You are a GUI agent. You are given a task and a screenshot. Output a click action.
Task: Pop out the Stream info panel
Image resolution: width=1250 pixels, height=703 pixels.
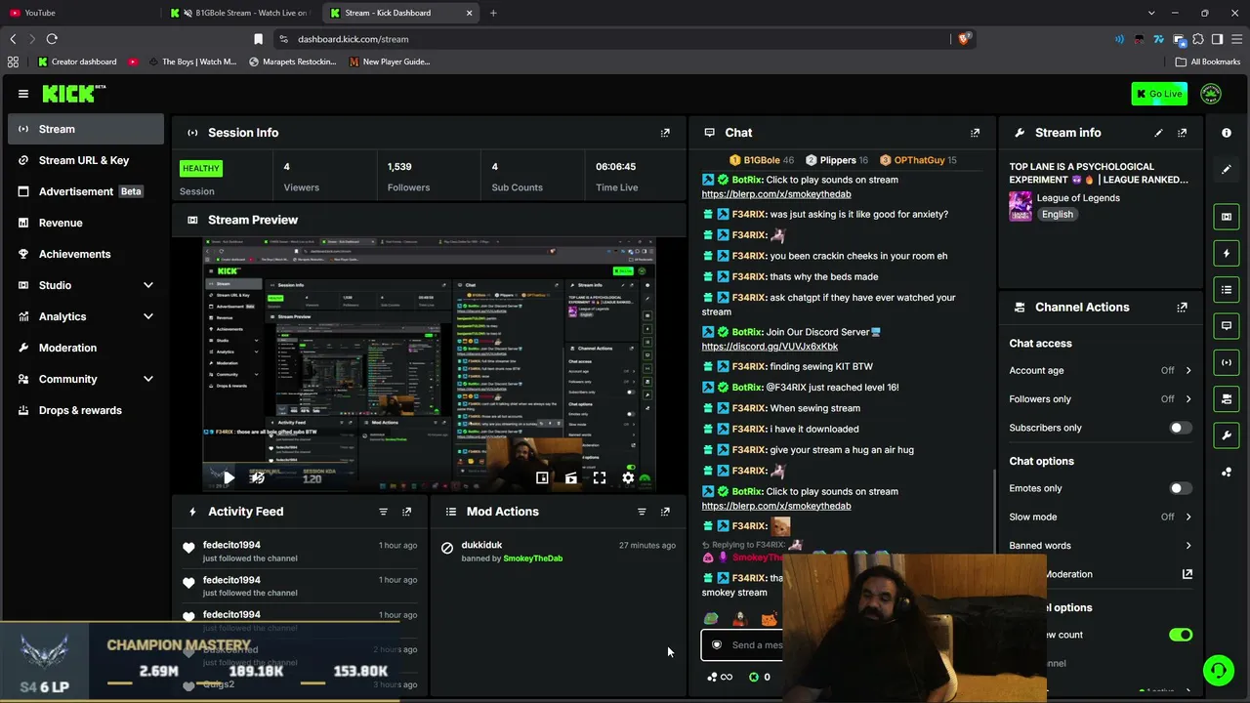pos(1182,133)
